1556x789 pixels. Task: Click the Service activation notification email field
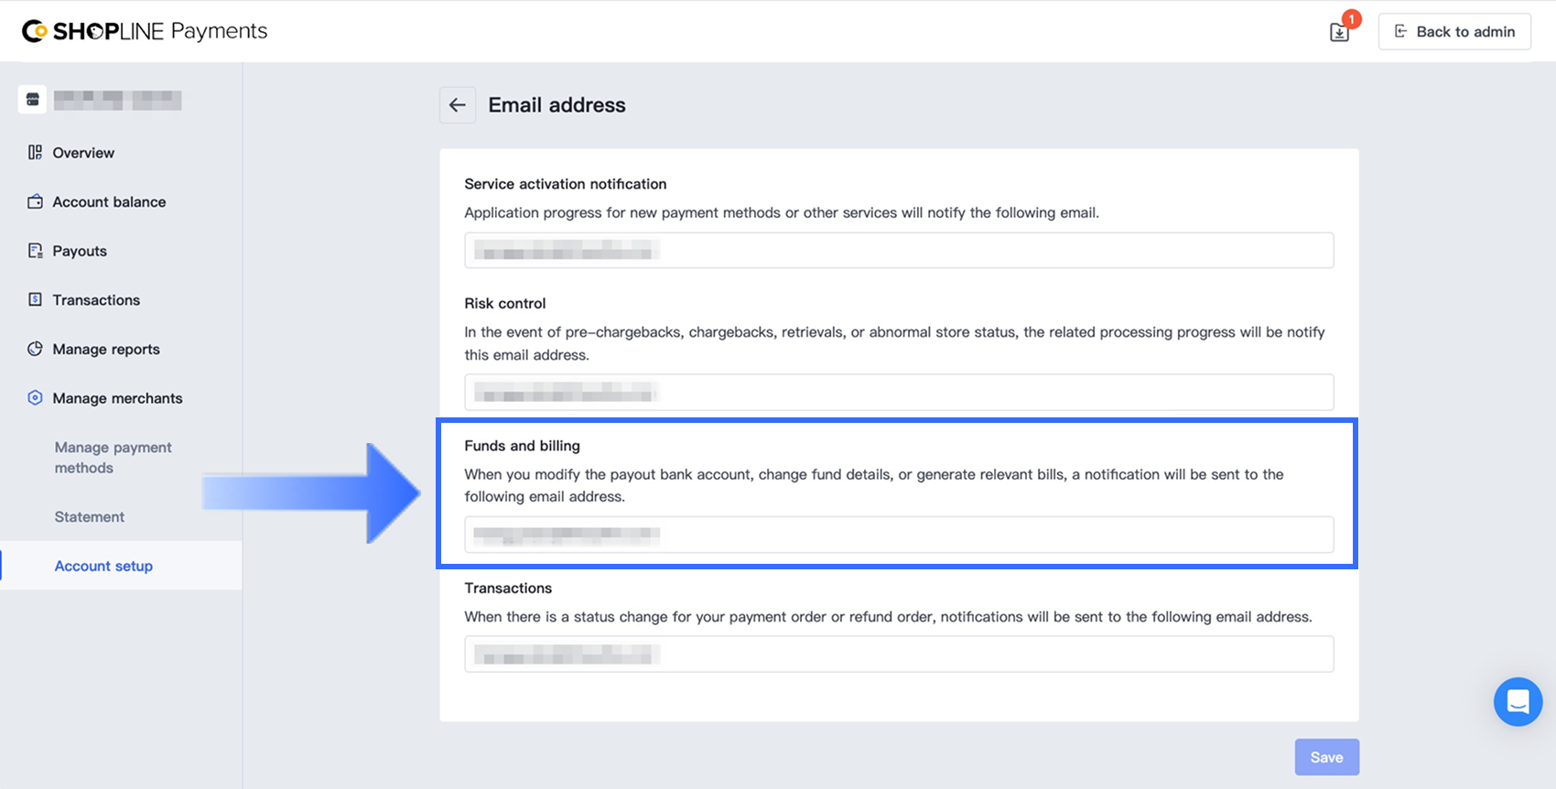pos(898,251)
